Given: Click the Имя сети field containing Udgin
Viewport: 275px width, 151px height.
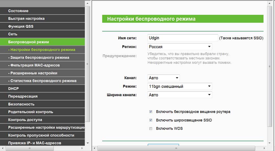Looking at the screenshot, I should point(182,38).
